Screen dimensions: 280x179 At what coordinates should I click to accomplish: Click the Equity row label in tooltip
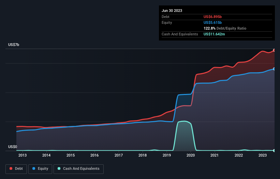(x=167, y=22)
